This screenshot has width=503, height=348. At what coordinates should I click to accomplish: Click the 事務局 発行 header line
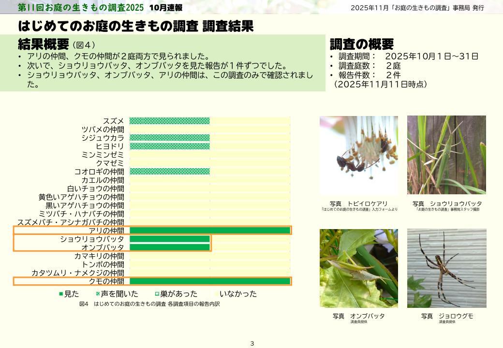coord(417,8)
